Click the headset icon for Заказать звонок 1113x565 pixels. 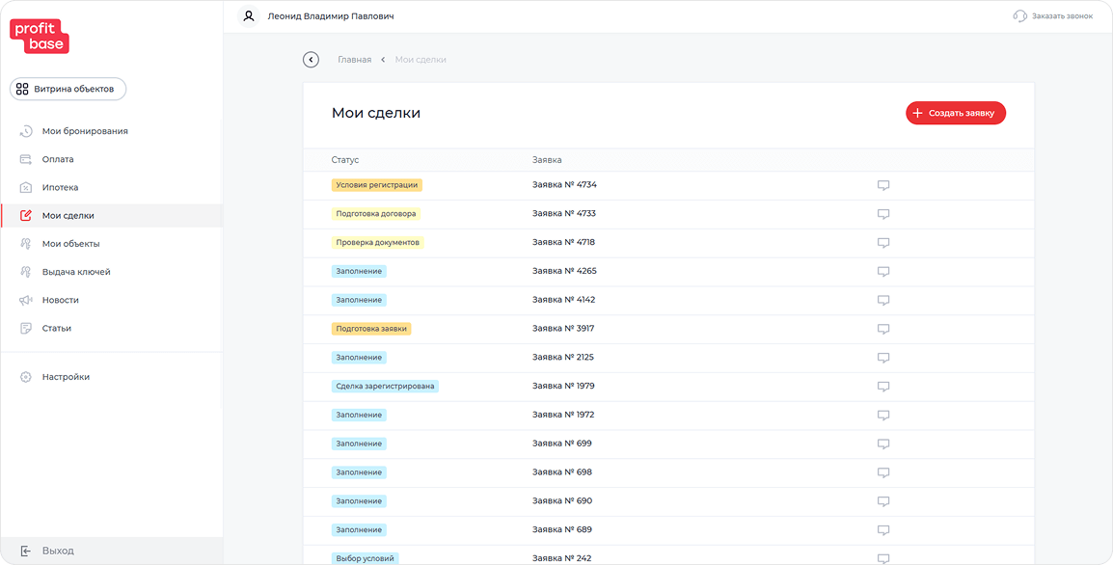click(x=1019, y=15)
